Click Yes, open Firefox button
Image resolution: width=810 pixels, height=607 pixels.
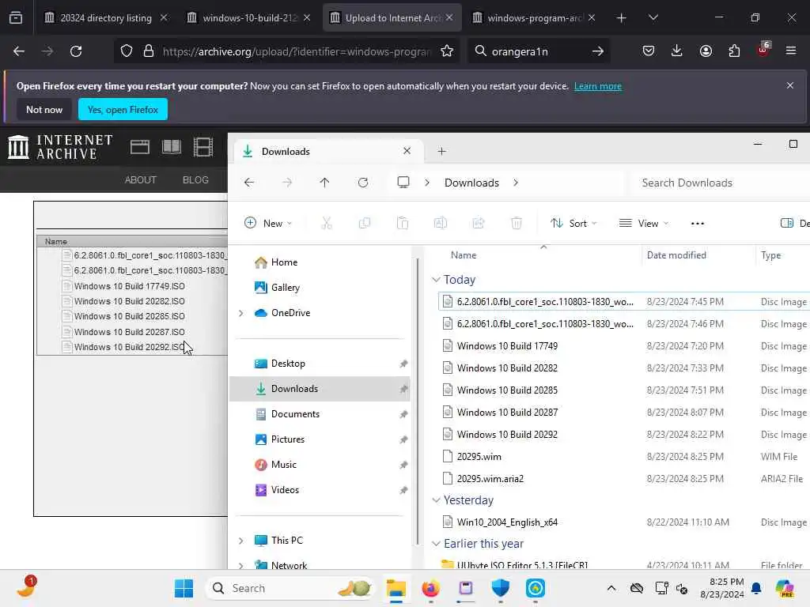pyautogui.click(x=123, y=109)
